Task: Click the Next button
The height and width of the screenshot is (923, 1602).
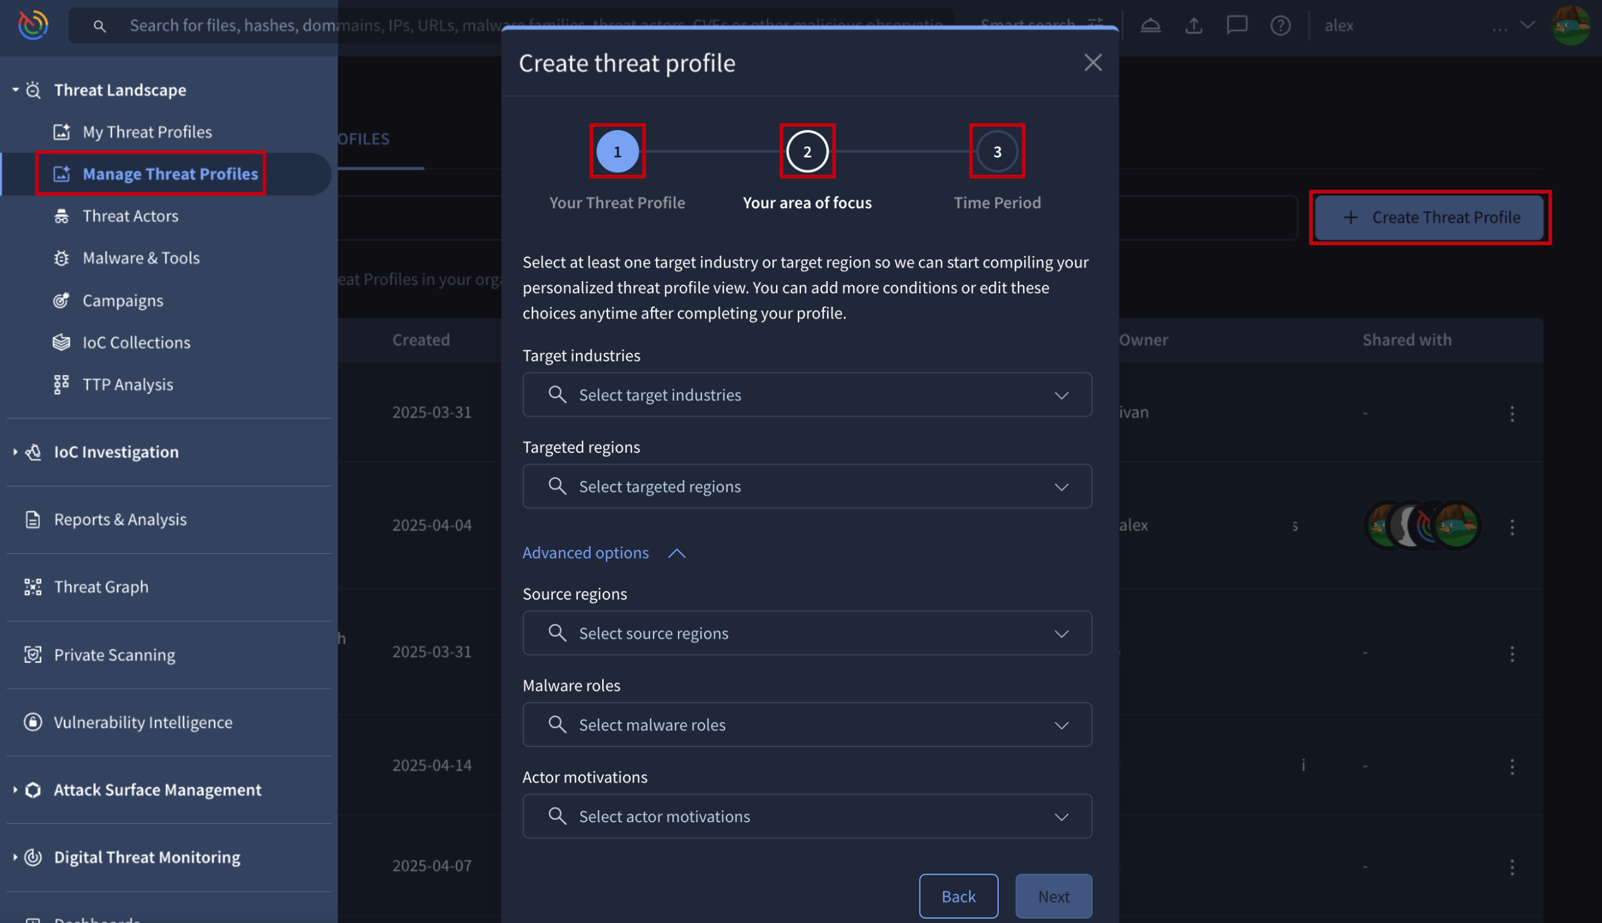Action: 1053,896
